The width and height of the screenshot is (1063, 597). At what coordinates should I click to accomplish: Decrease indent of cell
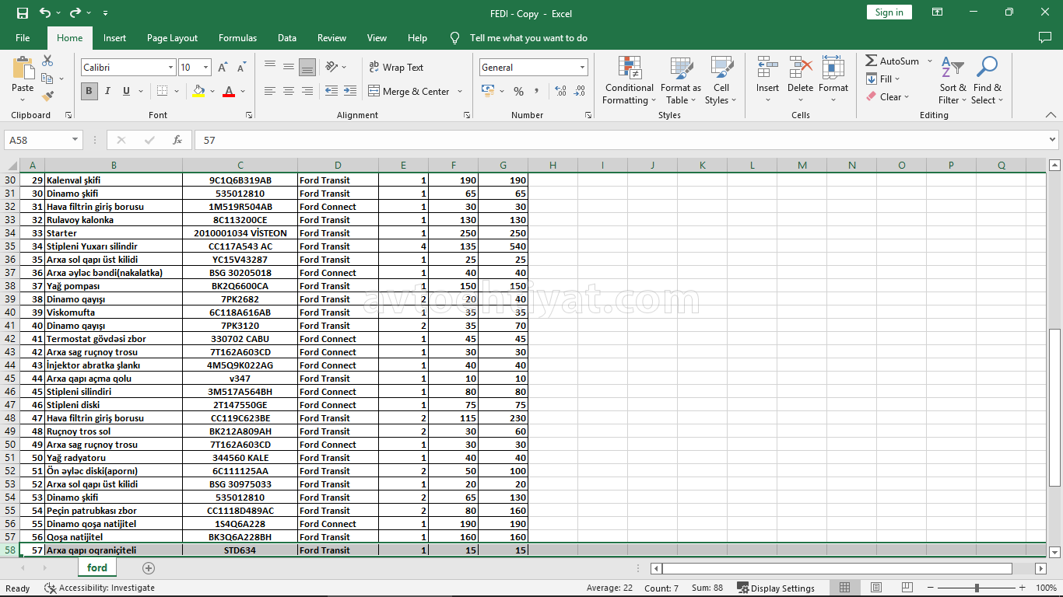[332, 91]
